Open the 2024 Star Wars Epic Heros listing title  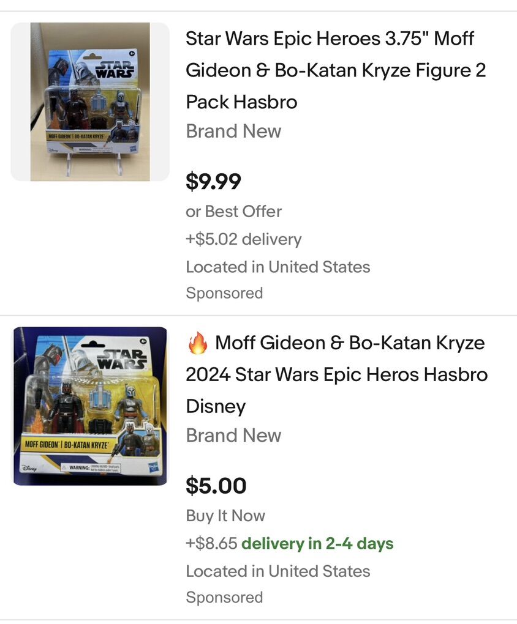[x=337, y=374]
